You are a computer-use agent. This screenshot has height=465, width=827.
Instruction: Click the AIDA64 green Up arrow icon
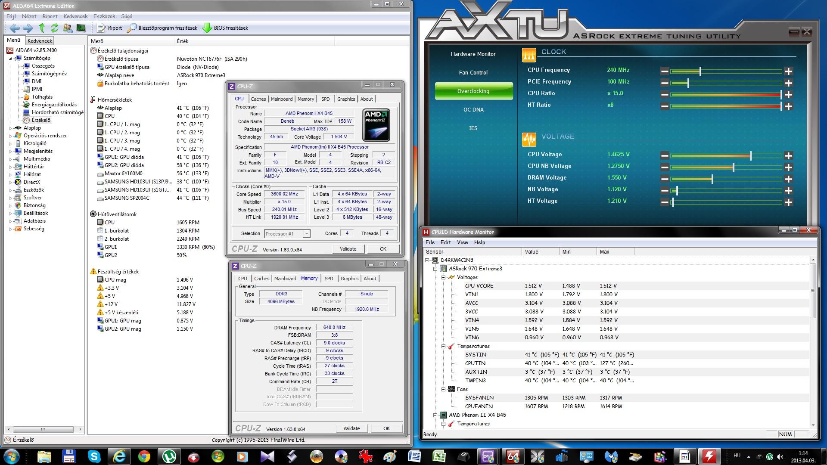pyautogui.click(x=42, y=28)
